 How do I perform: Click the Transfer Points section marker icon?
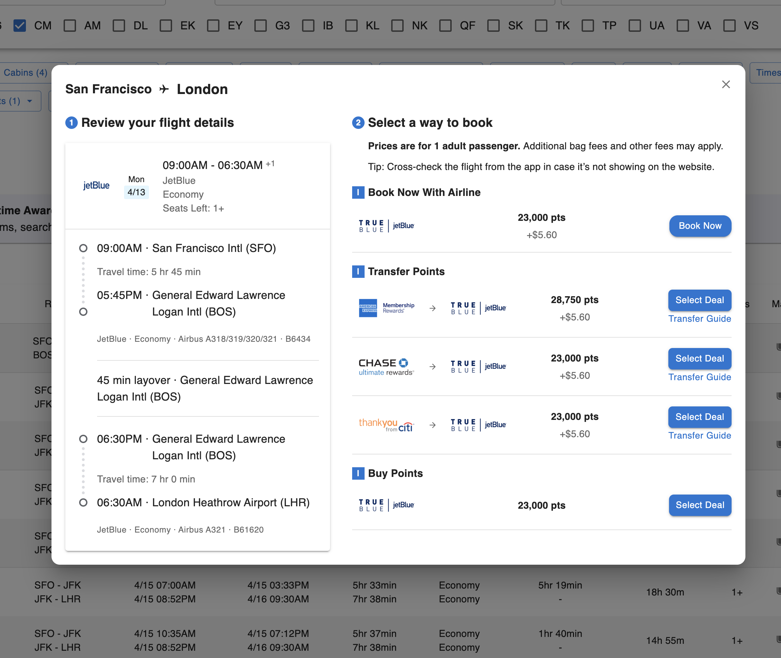pyautogui.click(x=358, y=272)
